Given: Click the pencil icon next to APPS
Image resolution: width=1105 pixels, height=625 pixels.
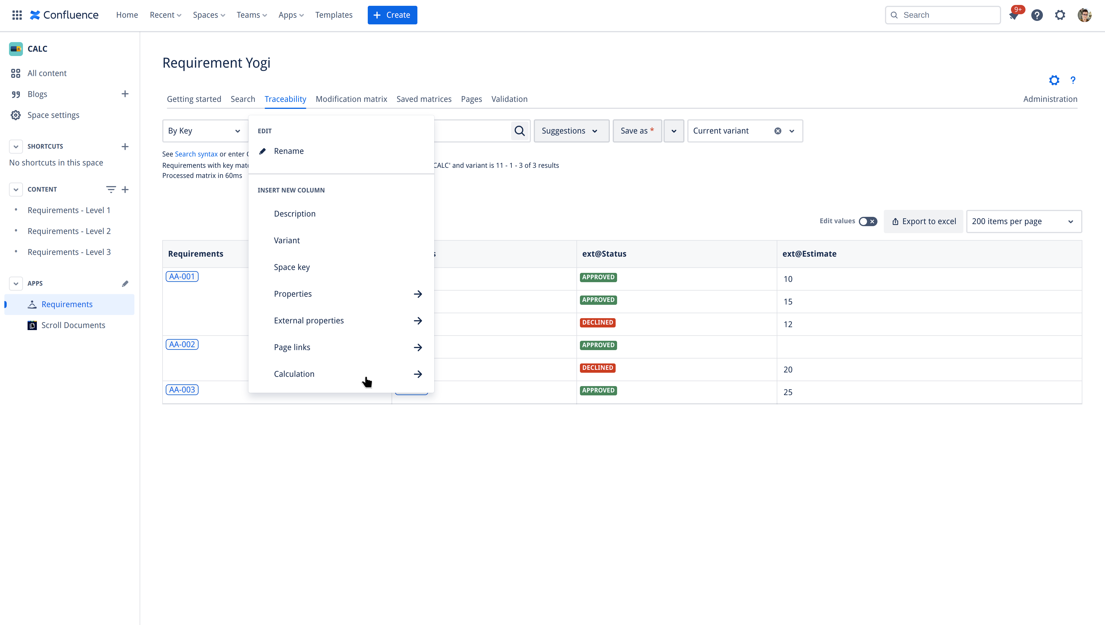Looking at the screenshot, I should coord(125,284).
